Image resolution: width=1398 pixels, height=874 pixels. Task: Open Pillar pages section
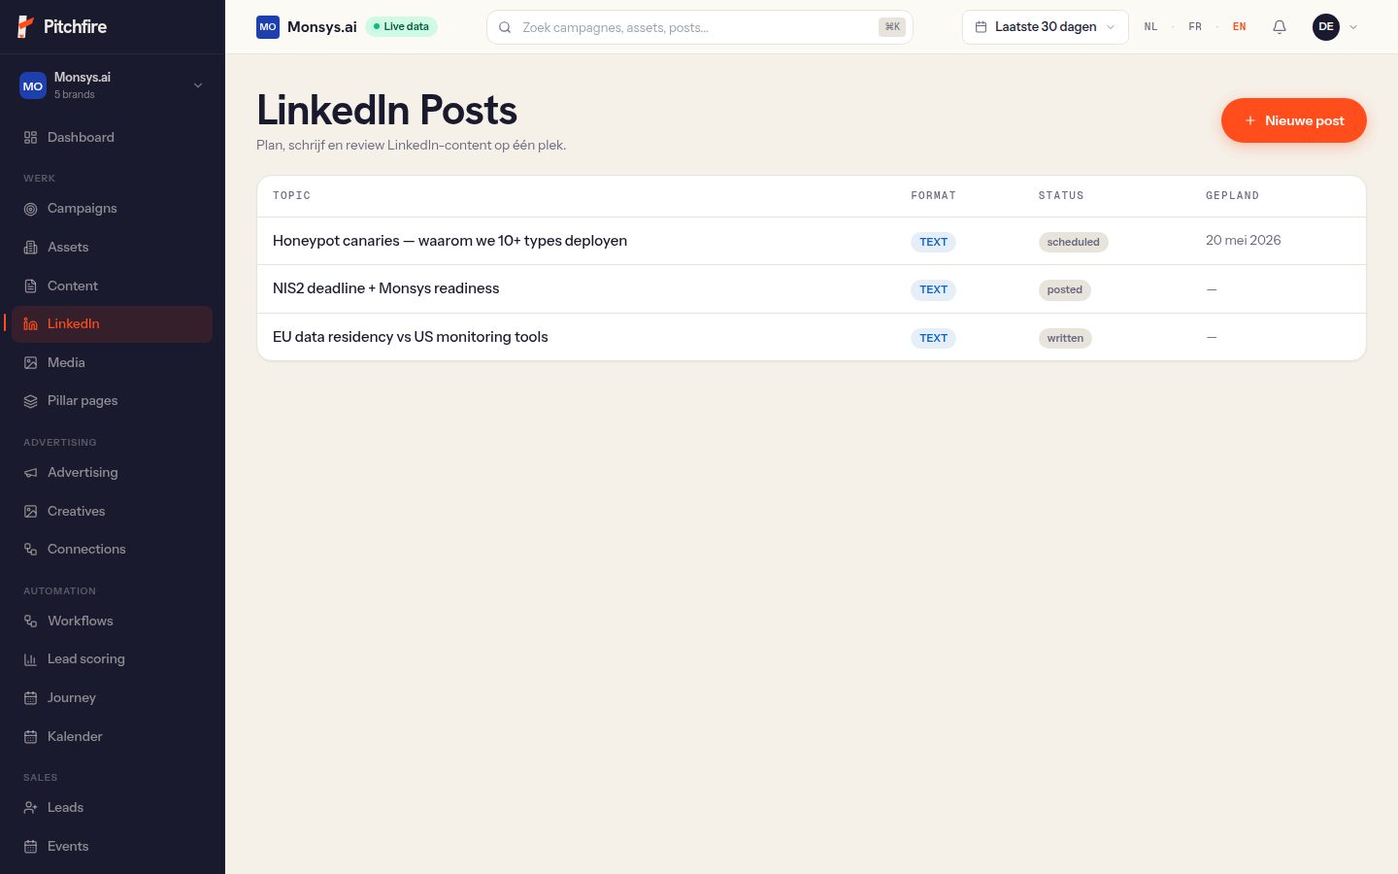(113, 401)
